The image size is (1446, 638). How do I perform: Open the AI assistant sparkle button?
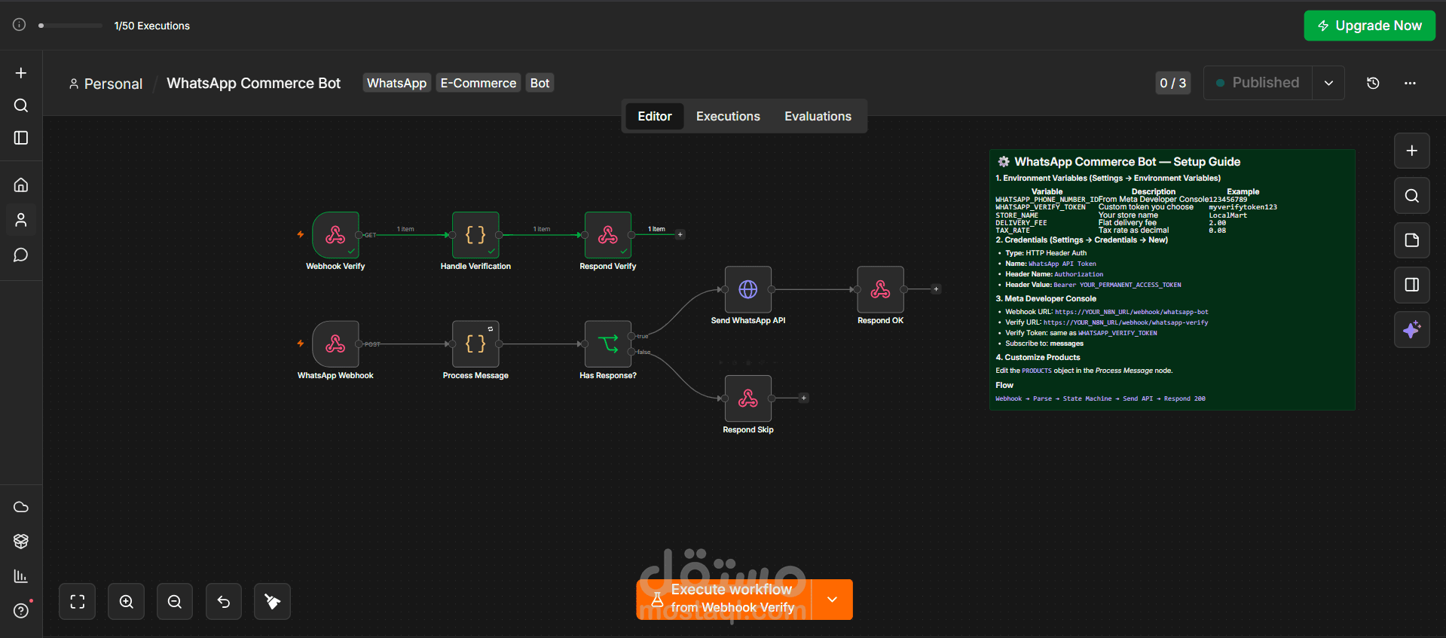click(x=1412, y=329)
